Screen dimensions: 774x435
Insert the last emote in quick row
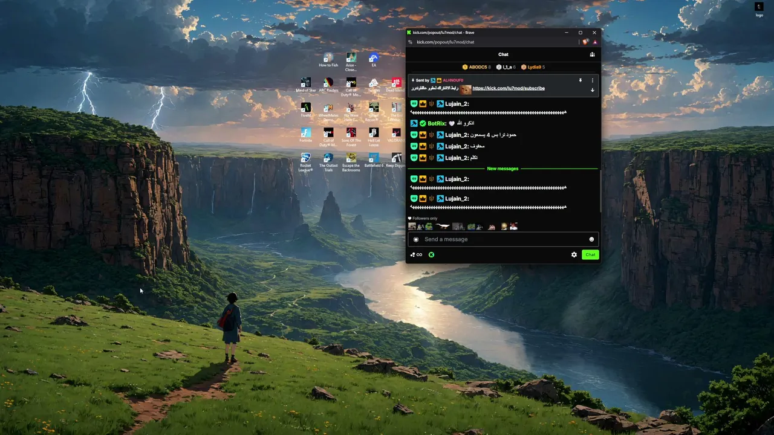click(x=513, y=227)
